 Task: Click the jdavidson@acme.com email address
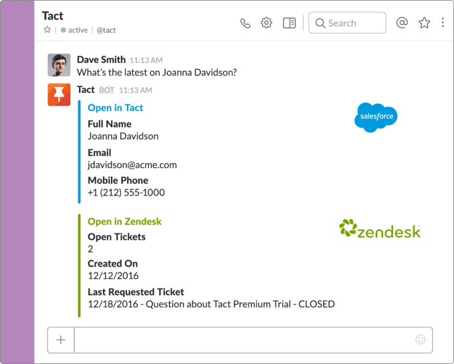pos(132,165)
